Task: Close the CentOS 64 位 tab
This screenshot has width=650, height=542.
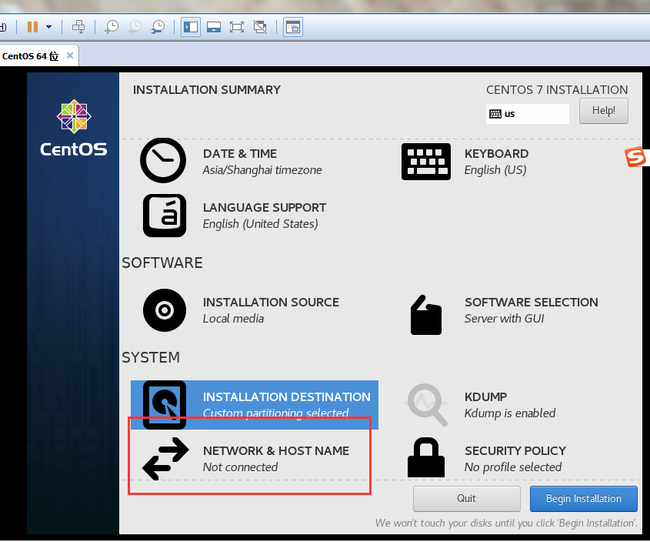Action: (x=70, y=55)
